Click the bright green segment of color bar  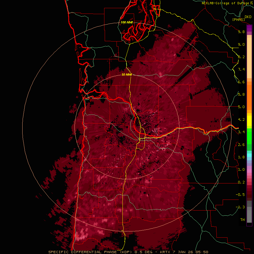tap(249, 136)
